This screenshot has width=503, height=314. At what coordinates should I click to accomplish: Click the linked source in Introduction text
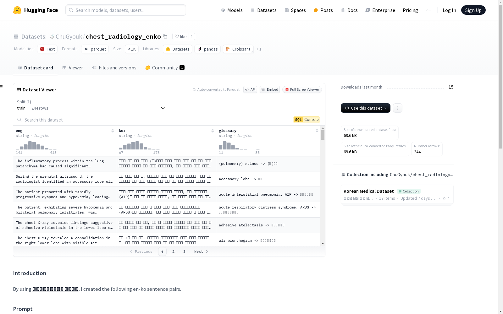pos(55,289)
